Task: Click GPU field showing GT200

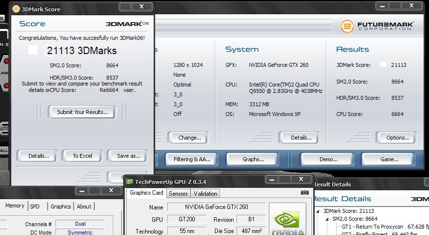Action: click(187, 219)
